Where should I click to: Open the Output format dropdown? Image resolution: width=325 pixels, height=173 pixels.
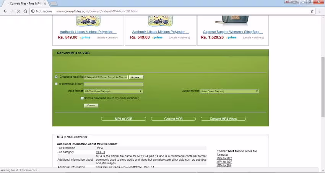point(230,91)
